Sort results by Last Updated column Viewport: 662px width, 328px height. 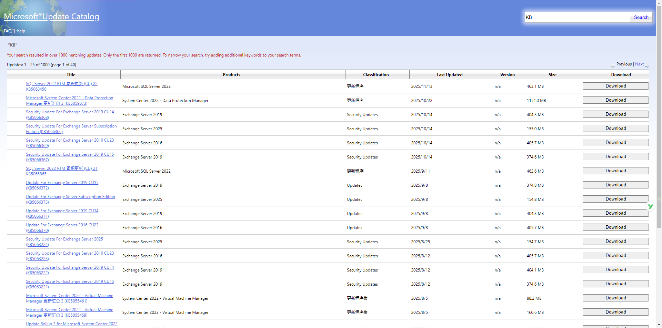pos(450,75)
